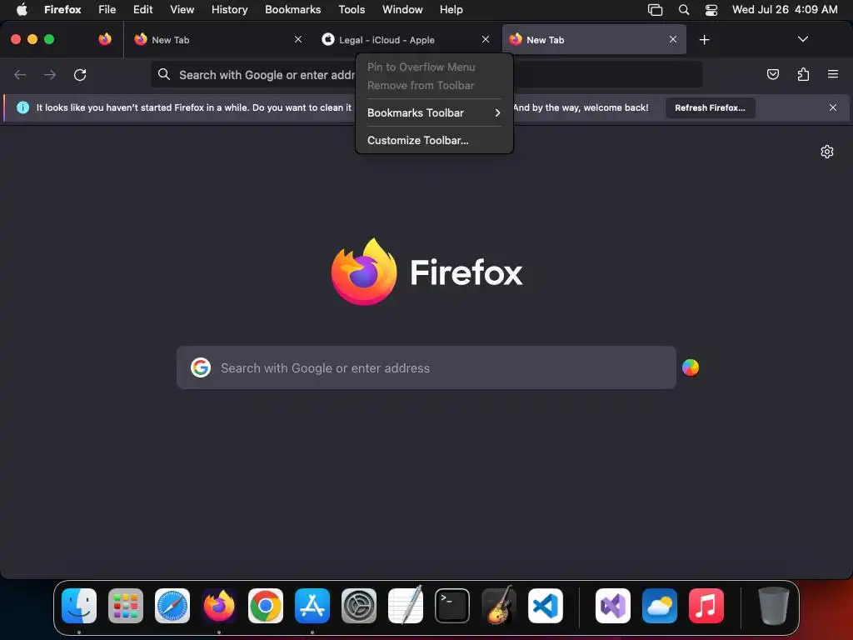The height and width of the screenshot is (640, 853).
Task: Click the magnifier icon in the address bar
Action: coord(164,74)
